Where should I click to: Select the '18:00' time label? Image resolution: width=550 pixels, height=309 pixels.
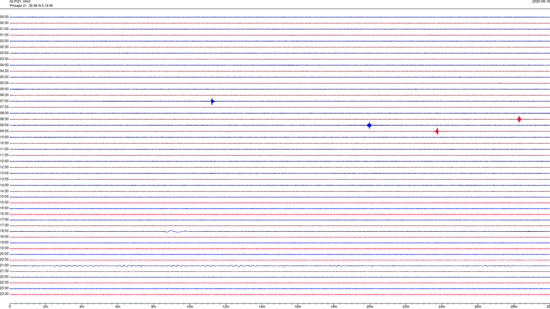click(x=4, y=231)
